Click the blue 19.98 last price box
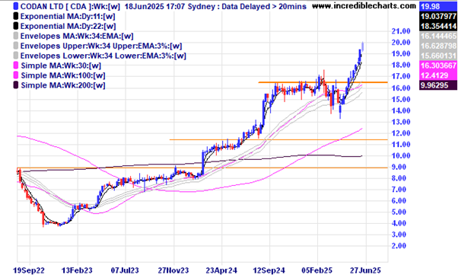 tap(438, 6)
